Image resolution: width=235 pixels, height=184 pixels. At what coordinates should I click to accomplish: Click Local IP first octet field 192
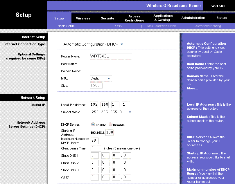[94, 104]
